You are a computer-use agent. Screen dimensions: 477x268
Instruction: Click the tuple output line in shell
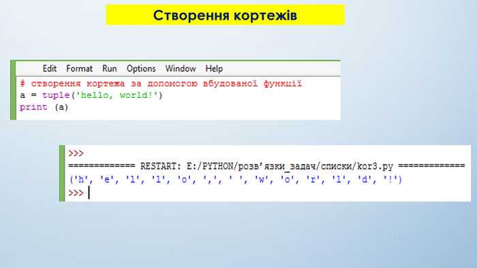[x=236, y=180]
